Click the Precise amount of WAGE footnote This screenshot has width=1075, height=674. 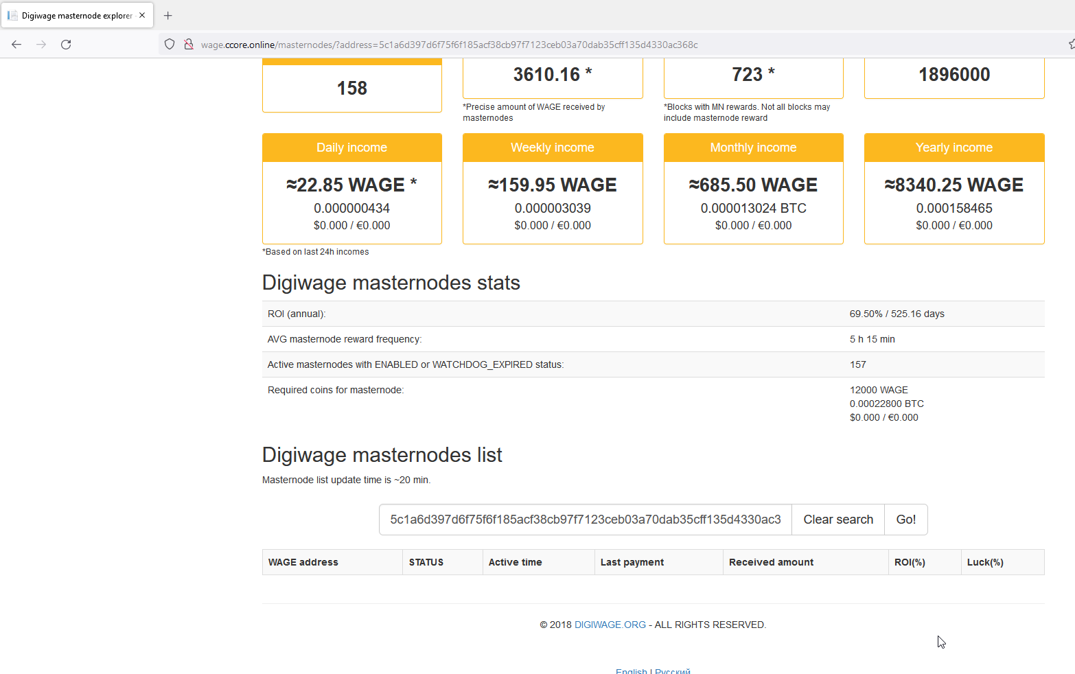pyautogui.click(x=534, y=113)
